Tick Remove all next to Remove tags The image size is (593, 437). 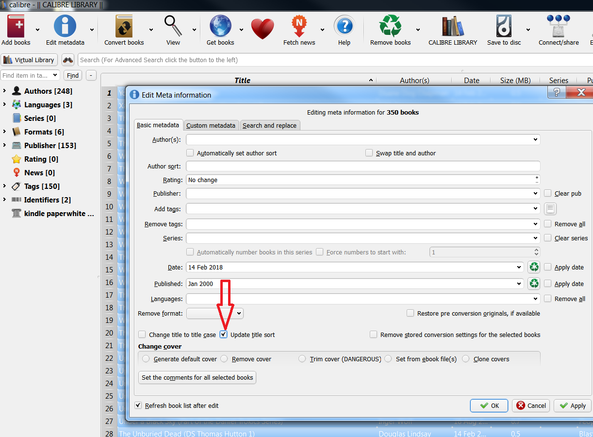point(548,224)
